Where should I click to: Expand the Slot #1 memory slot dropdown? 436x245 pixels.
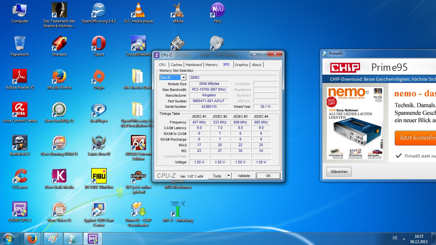click(x=183, y=78)
